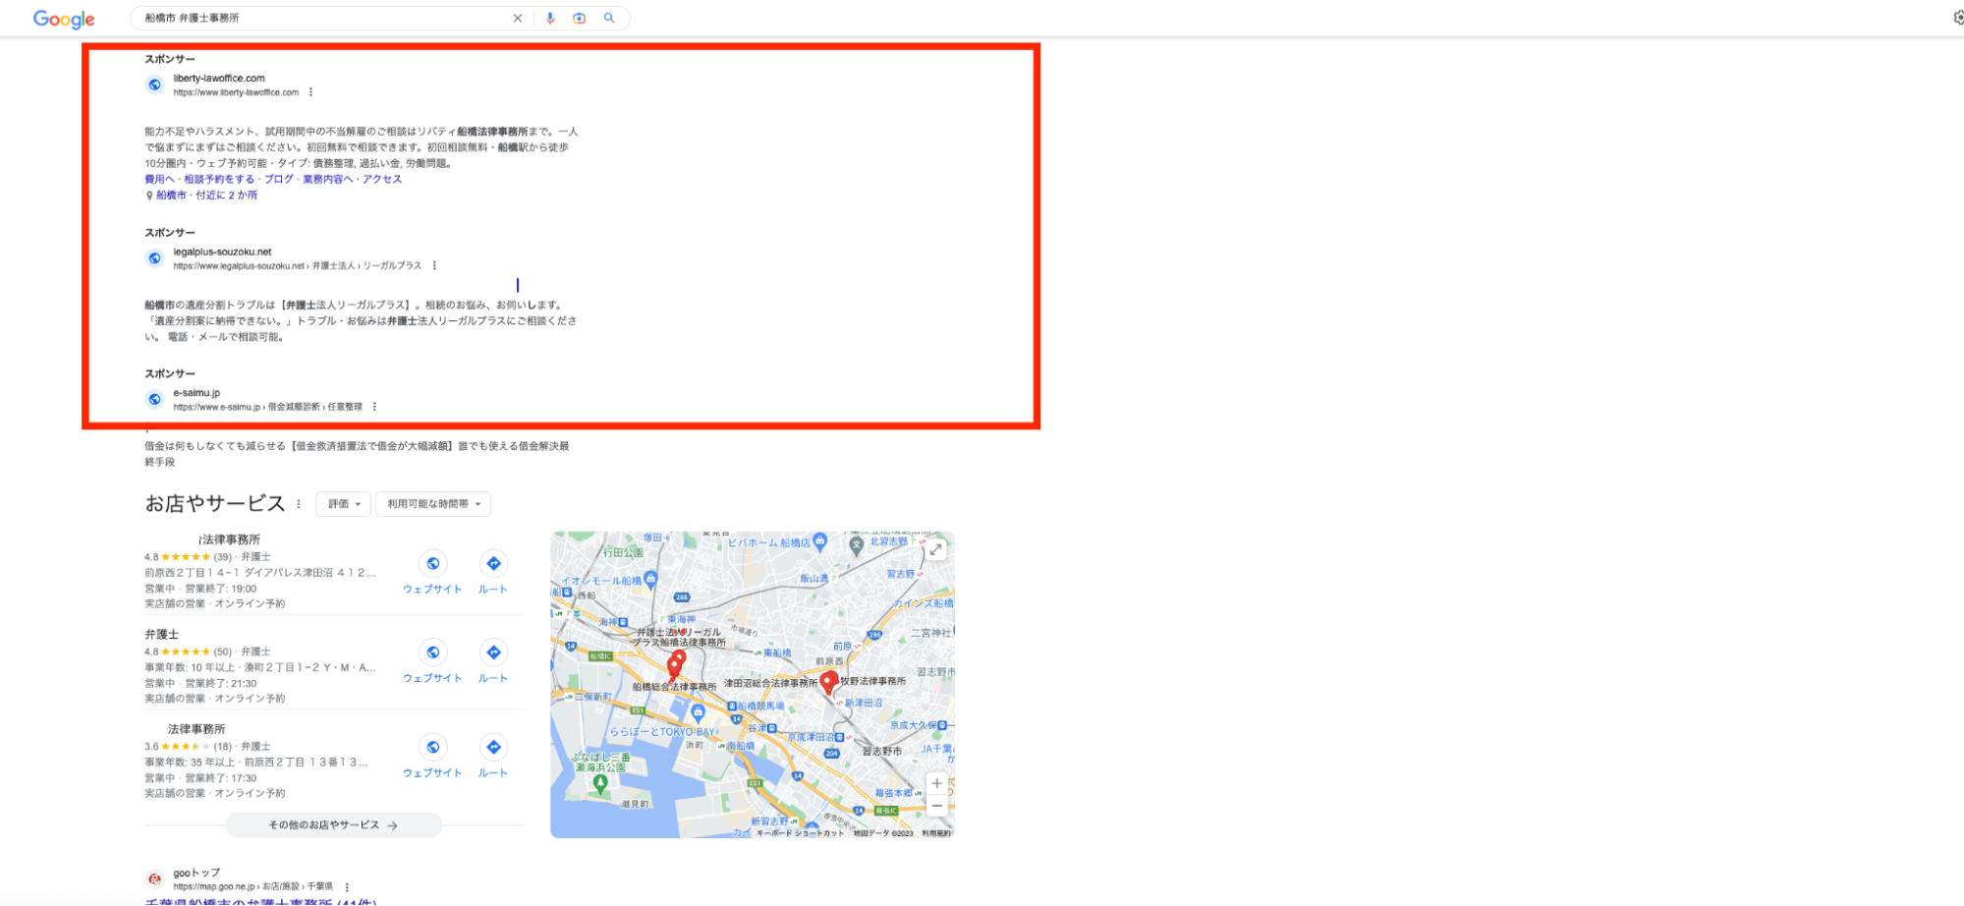
Task: Open first 法律事務所 listing rated 4.8 (39)
Action: click(x=229, y=539)
